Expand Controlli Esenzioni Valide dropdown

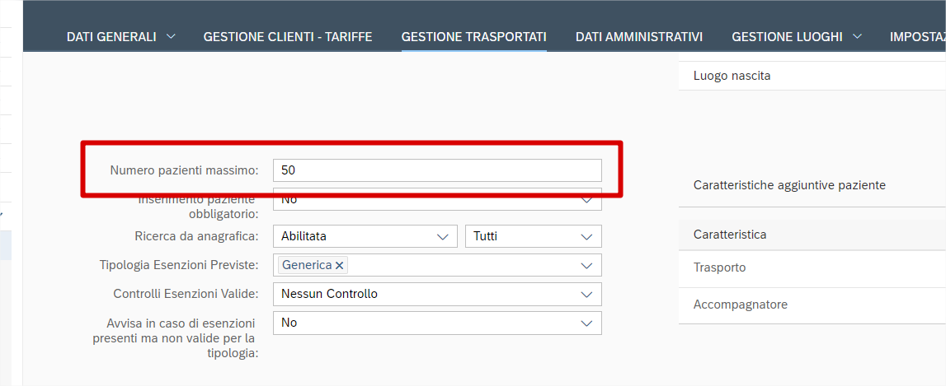coord(586,294)
